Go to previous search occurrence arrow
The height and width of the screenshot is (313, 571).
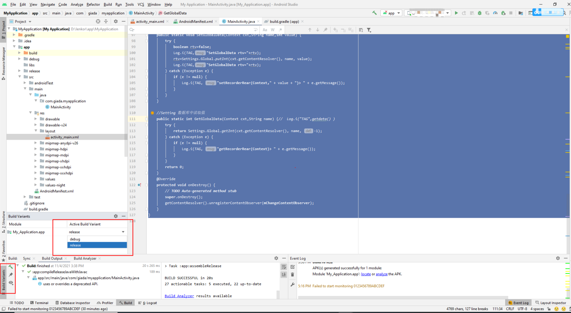coord(310,30)
